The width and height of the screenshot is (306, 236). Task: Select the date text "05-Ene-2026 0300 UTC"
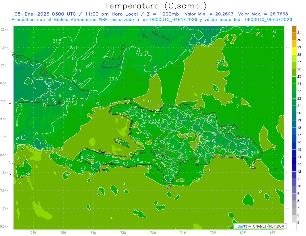pos(45,14)
